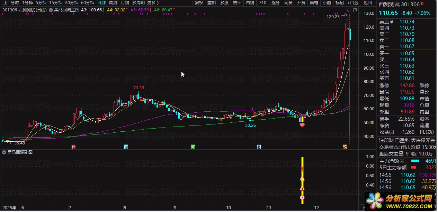Screen dimensions: 438x212
Task: Expand the 更多 periods dropdown
Action: [153, 3]
